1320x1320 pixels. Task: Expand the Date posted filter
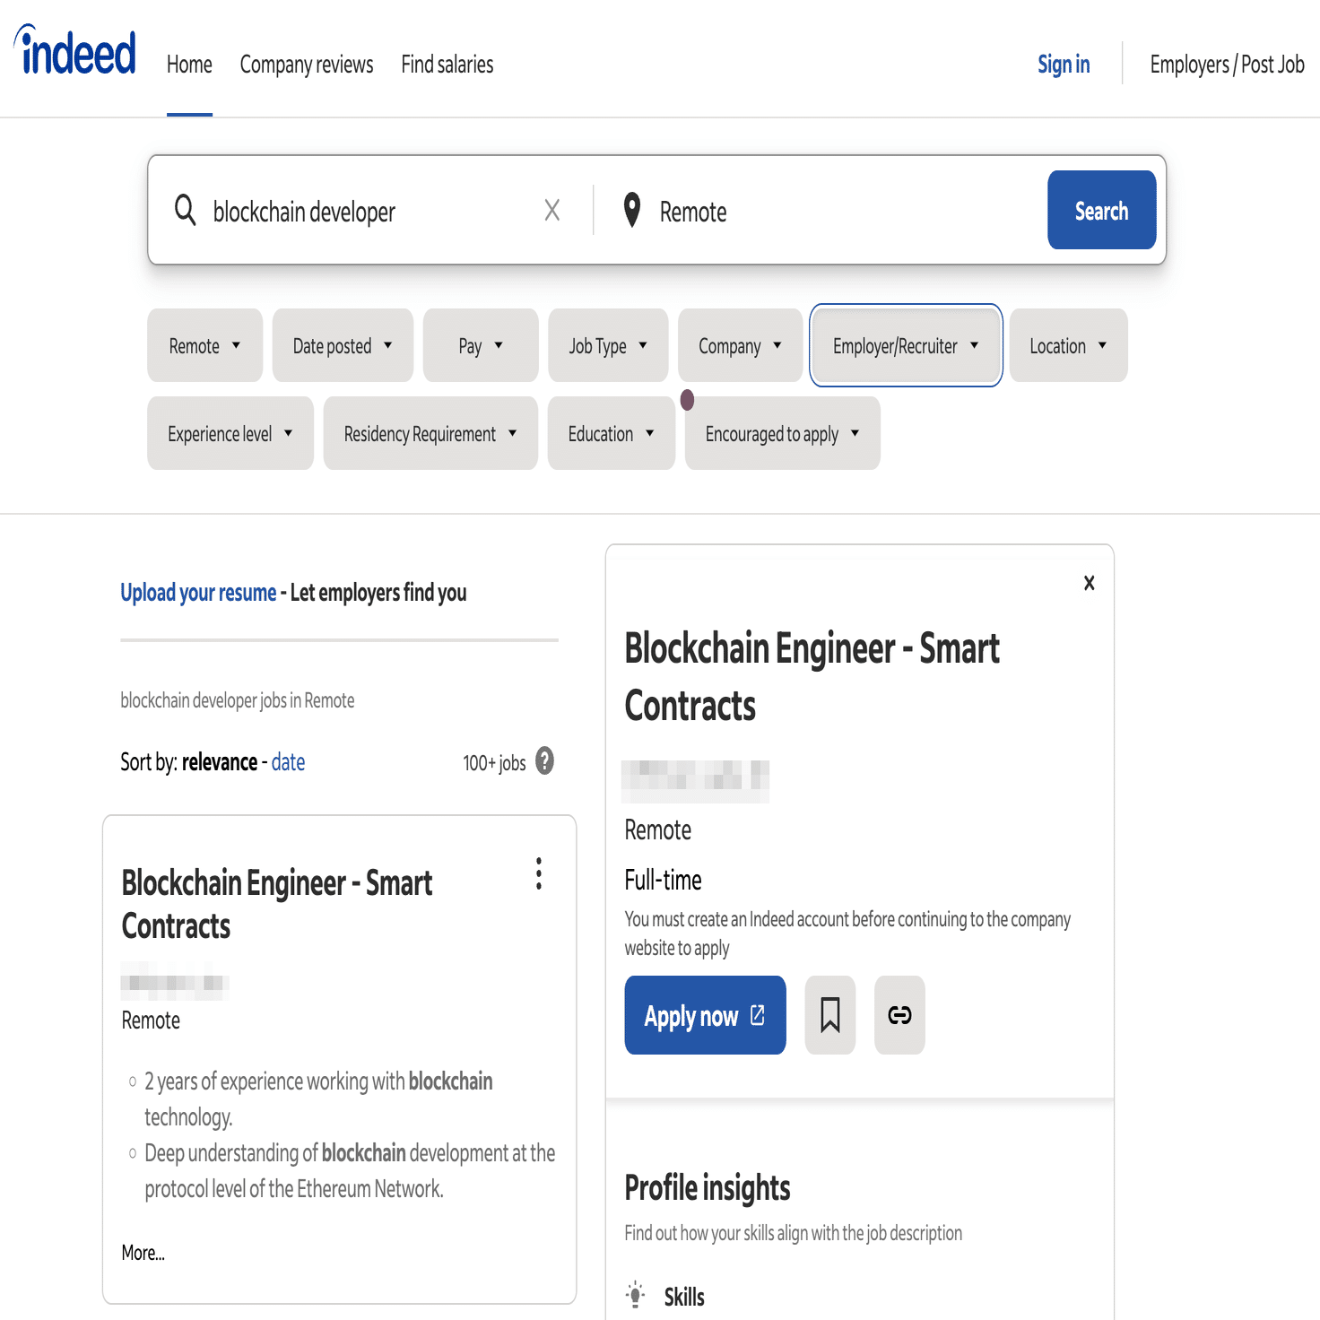pyautogui.click(x=343, y=346)
